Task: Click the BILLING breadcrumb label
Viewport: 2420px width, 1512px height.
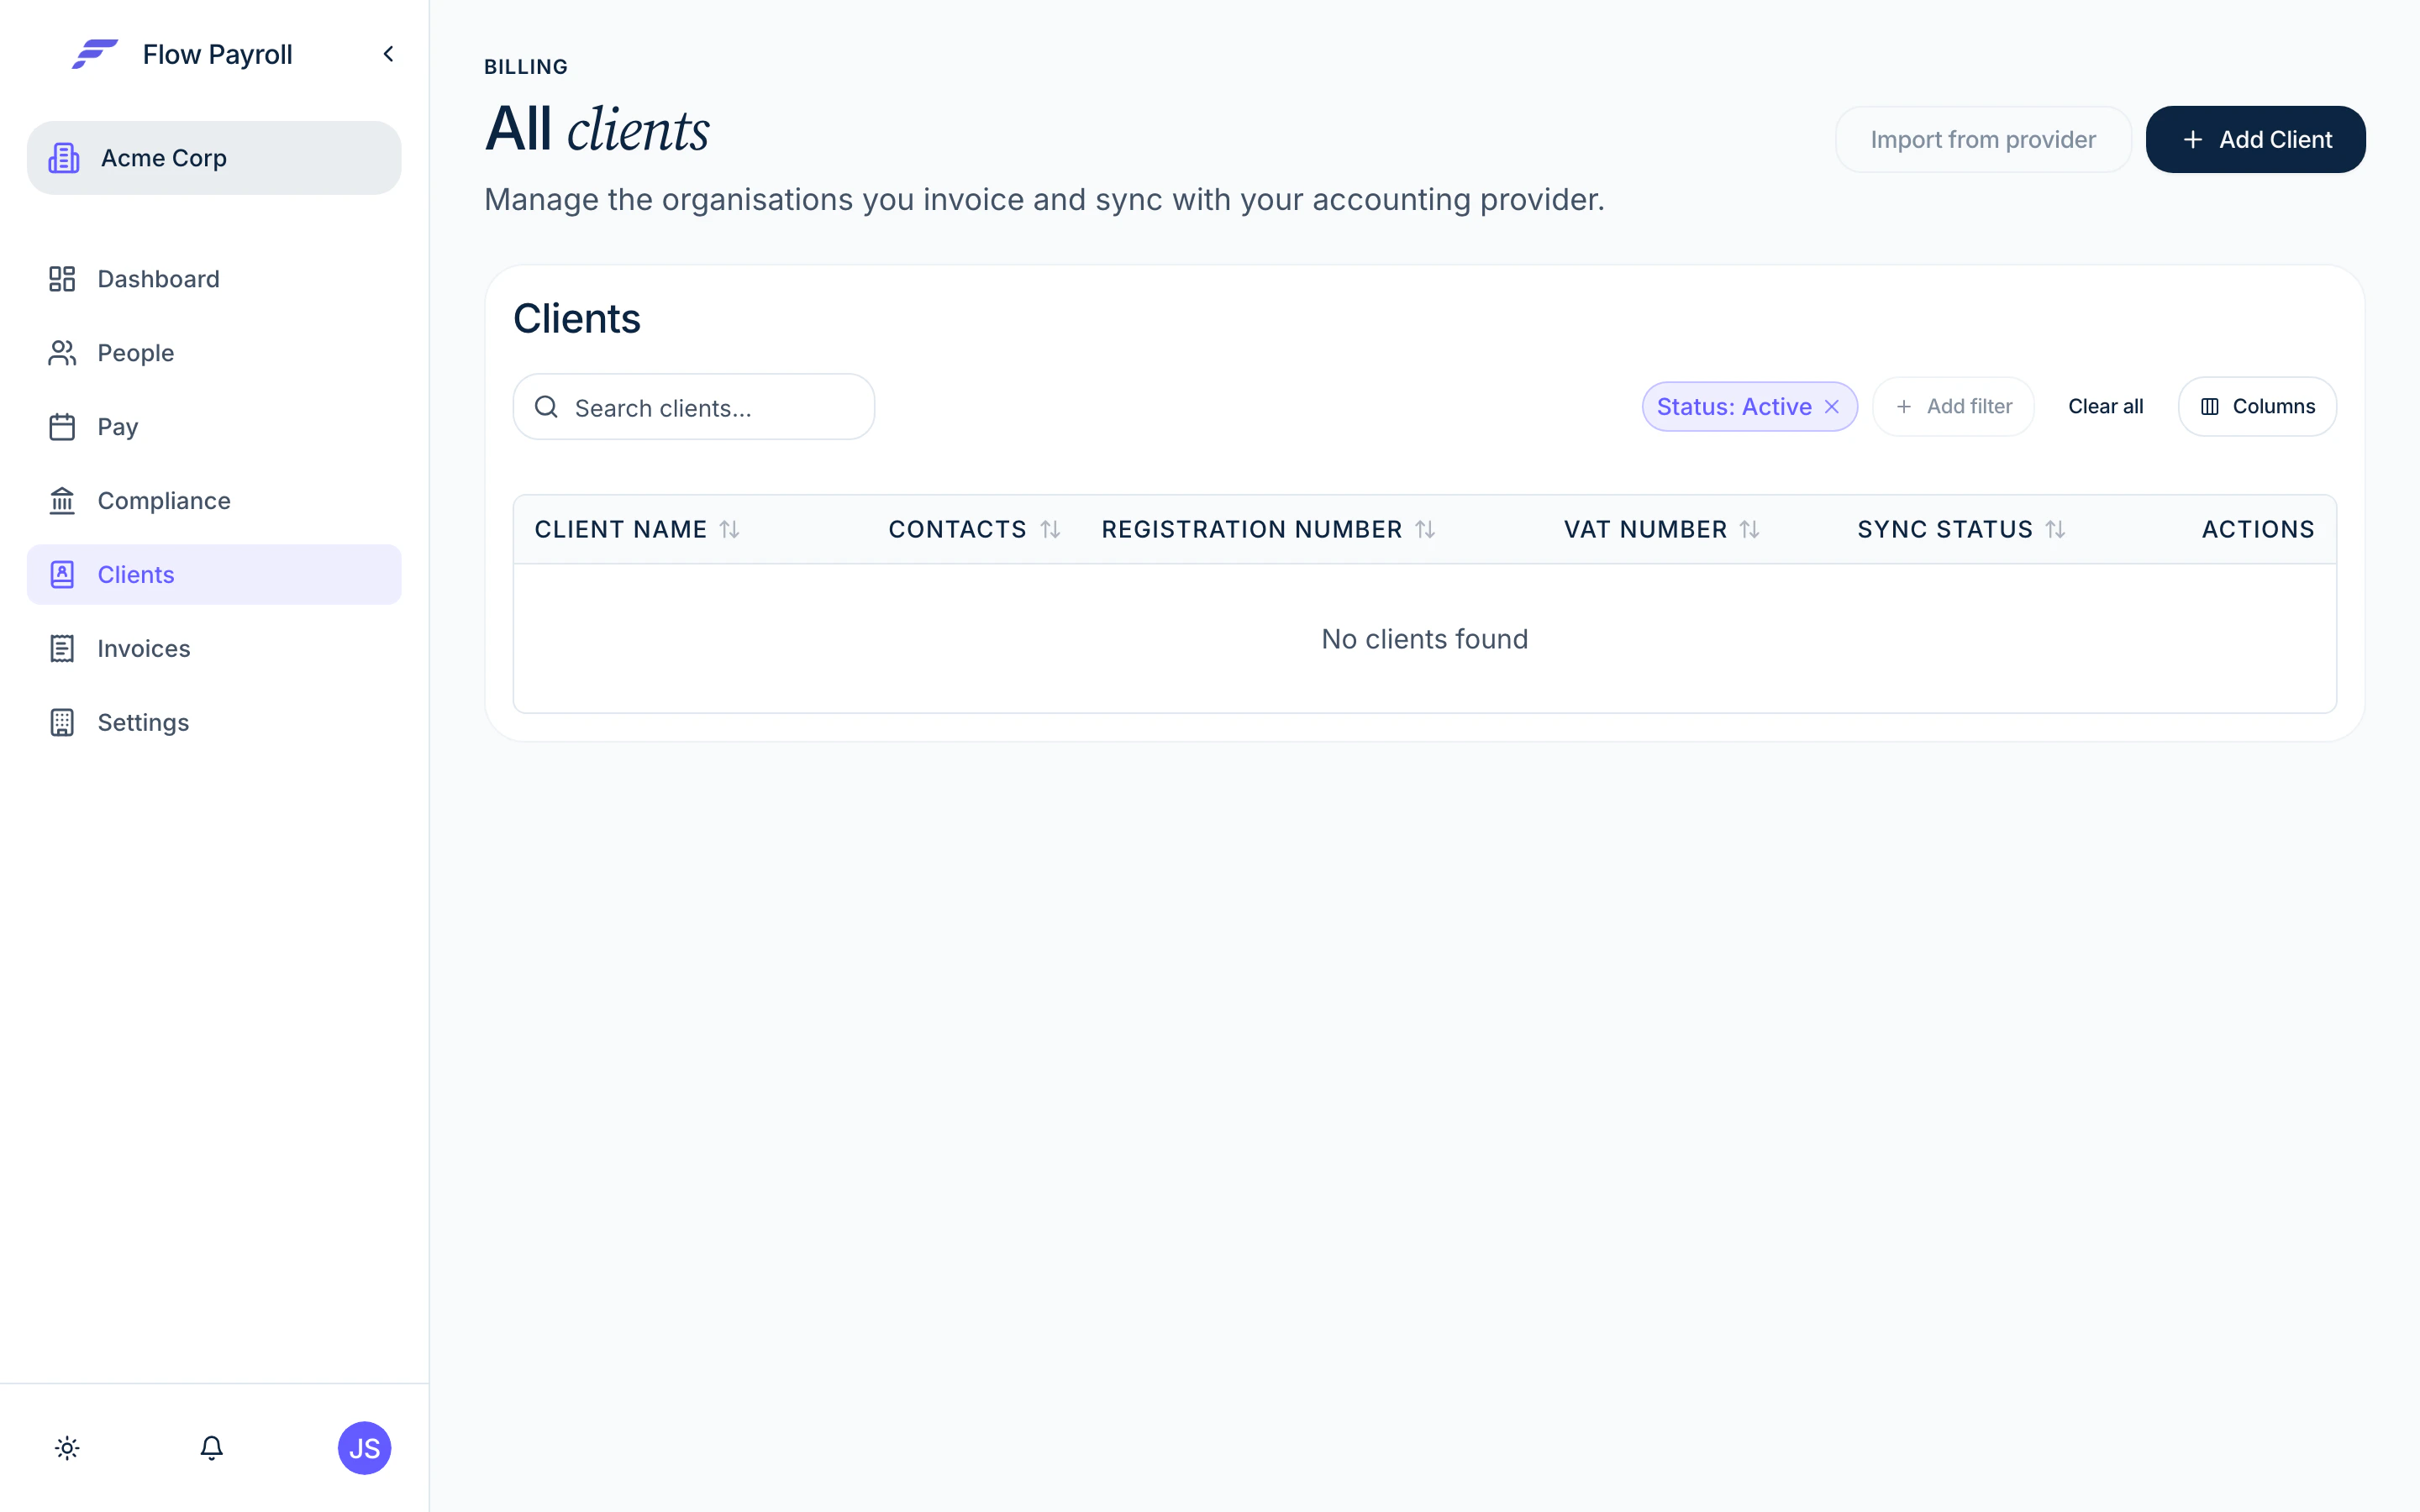Action: [526, 67]
